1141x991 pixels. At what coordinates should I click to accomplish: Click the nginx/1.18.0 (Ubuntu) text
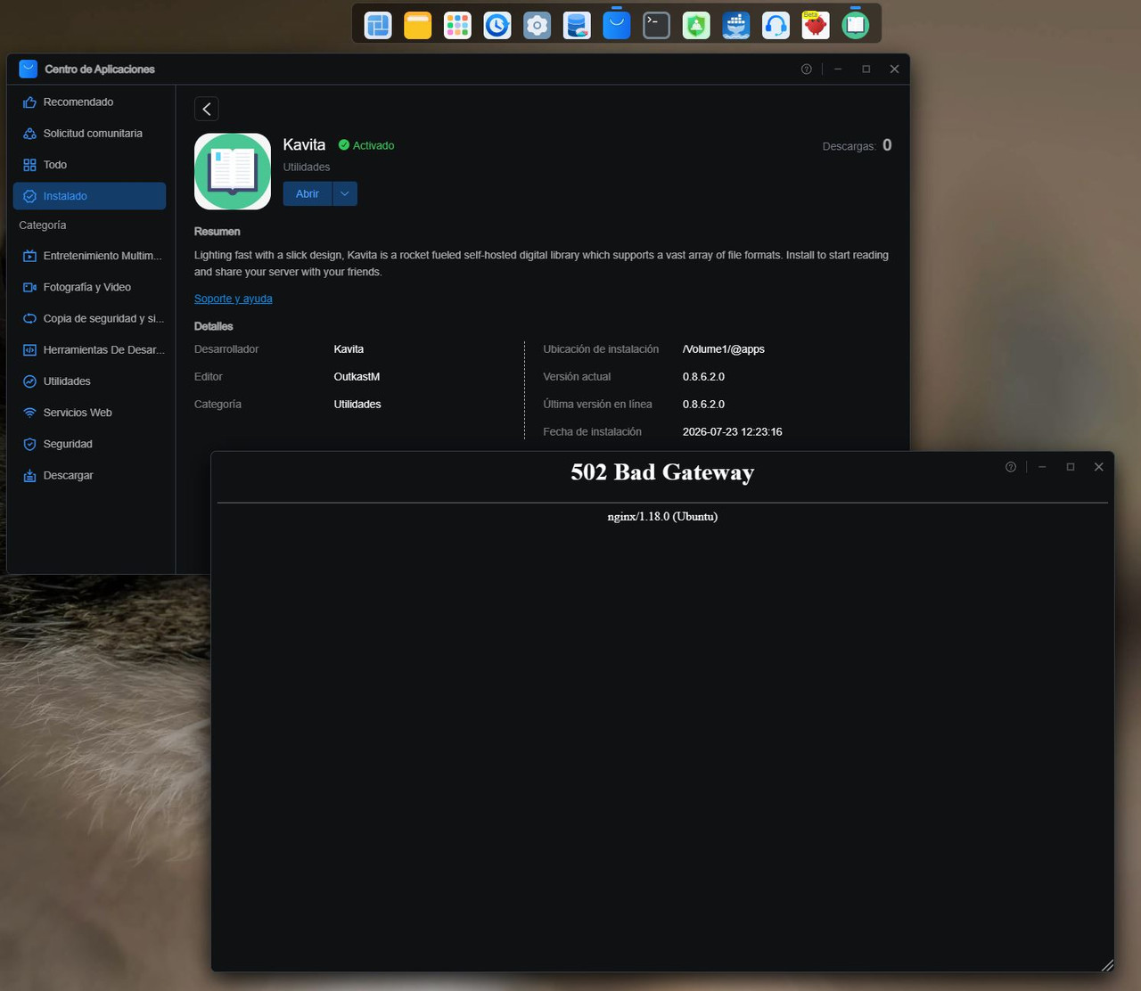[x=662, y=517]
